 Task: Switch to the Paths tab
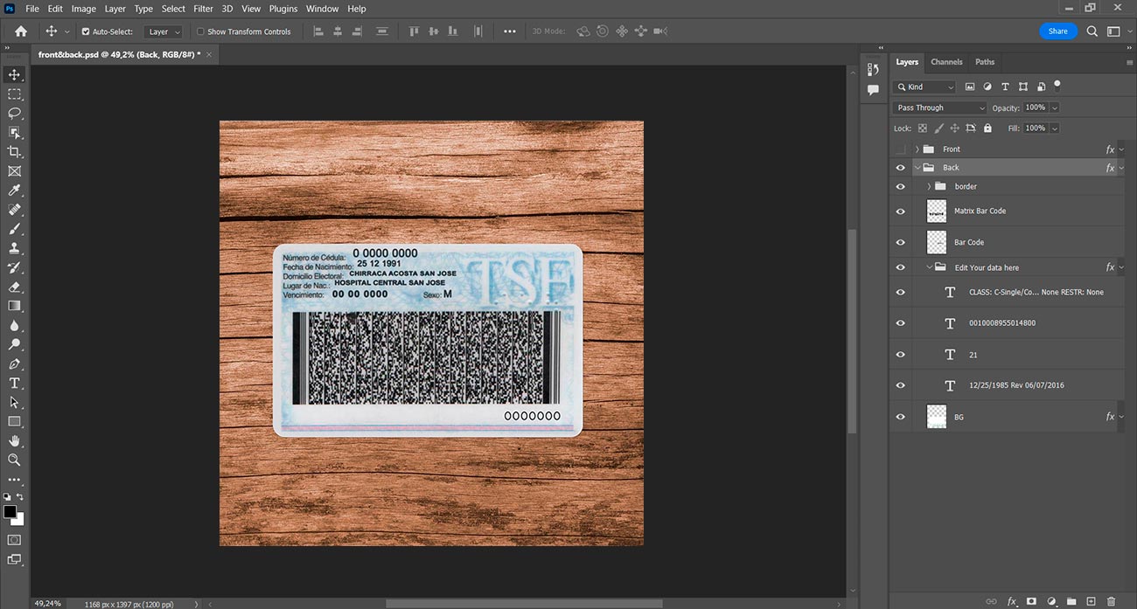click(x=985, y=62)
